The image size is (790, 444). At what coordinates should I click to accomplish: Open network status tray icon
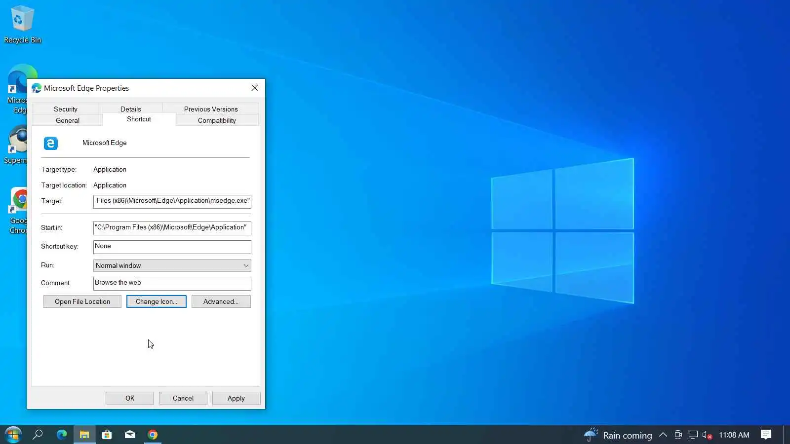[693, 435]
